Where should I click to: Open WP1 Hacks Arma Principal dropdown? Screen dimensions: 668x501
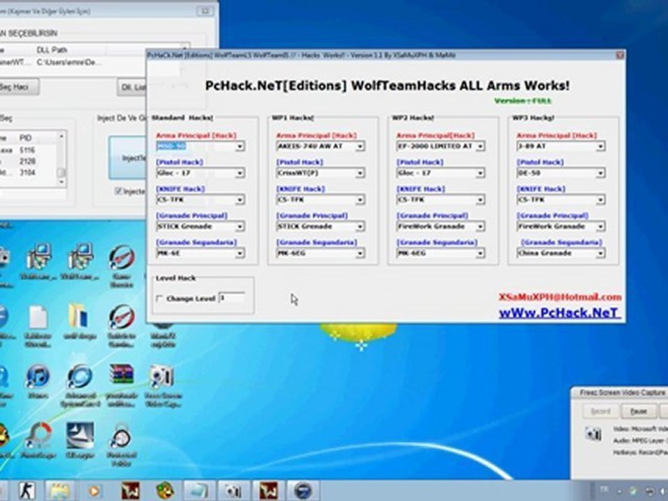360,147
